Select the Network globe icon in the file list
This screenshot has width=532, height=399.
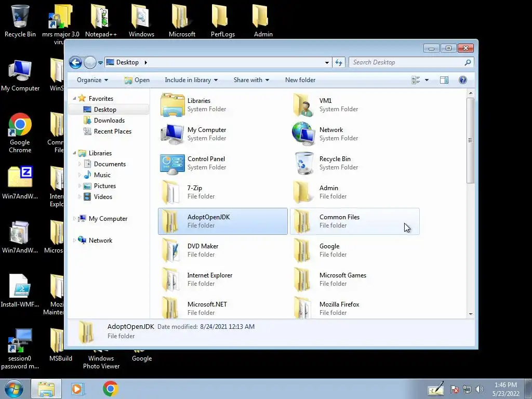(303, 134)
